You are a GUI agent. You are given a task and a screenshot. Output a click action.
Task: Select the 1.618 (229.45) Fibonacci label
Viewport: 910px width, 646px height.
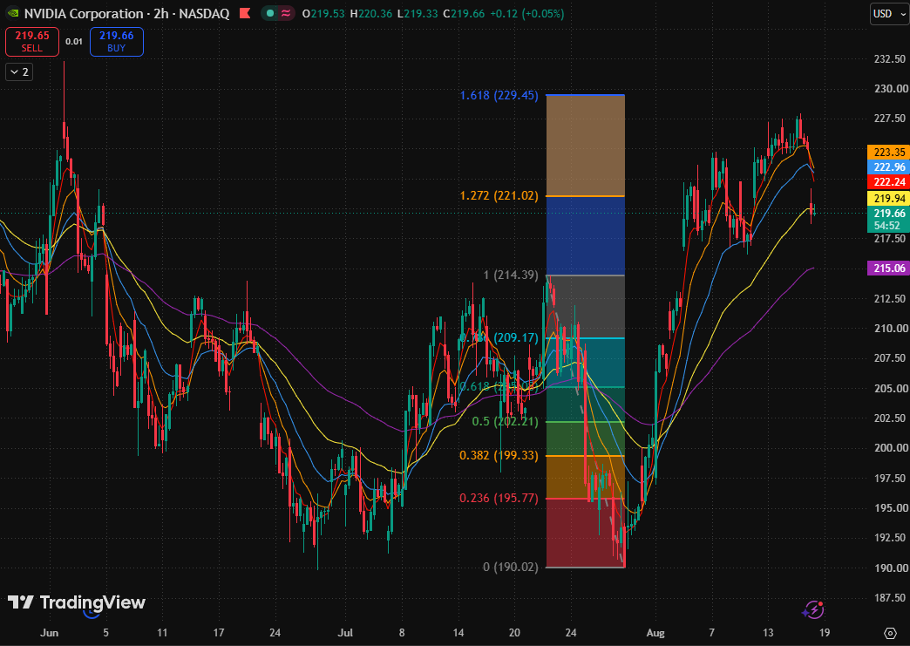[x=499, y=95]
